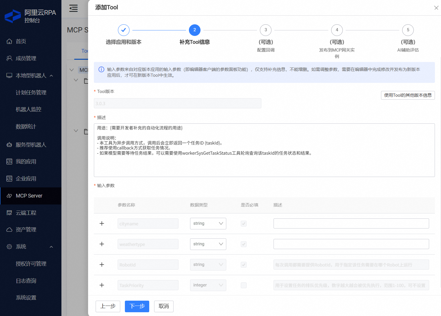Cancel with the 取消 button
441x316 pixels.
click(x=164, y=306)
